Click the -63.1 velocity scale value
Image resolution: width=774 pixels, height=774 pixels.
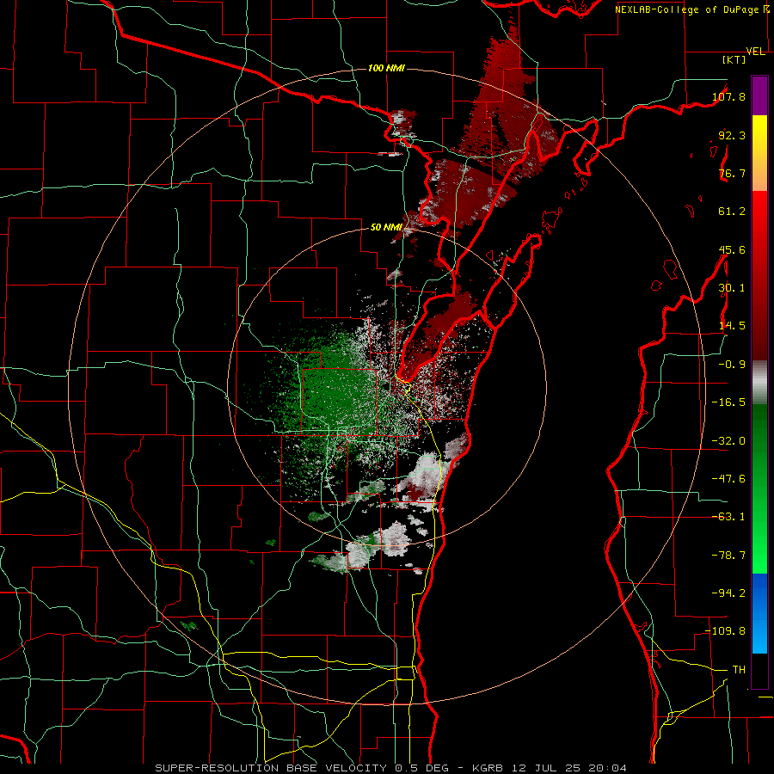(728, 517)
